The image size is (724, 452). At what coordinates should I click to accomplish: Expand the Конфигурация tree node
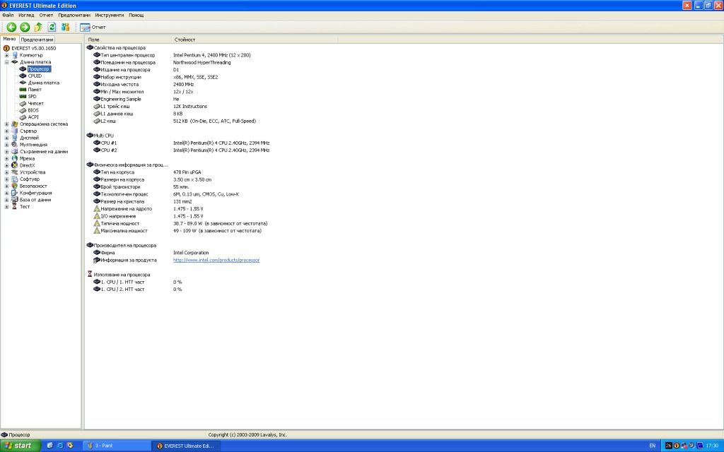pos(6,194)
